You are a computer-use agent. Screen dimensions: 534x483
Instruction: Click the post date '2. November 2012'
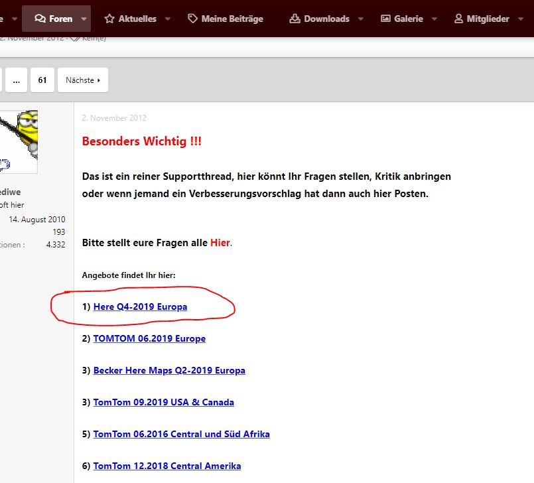point(114,118)
